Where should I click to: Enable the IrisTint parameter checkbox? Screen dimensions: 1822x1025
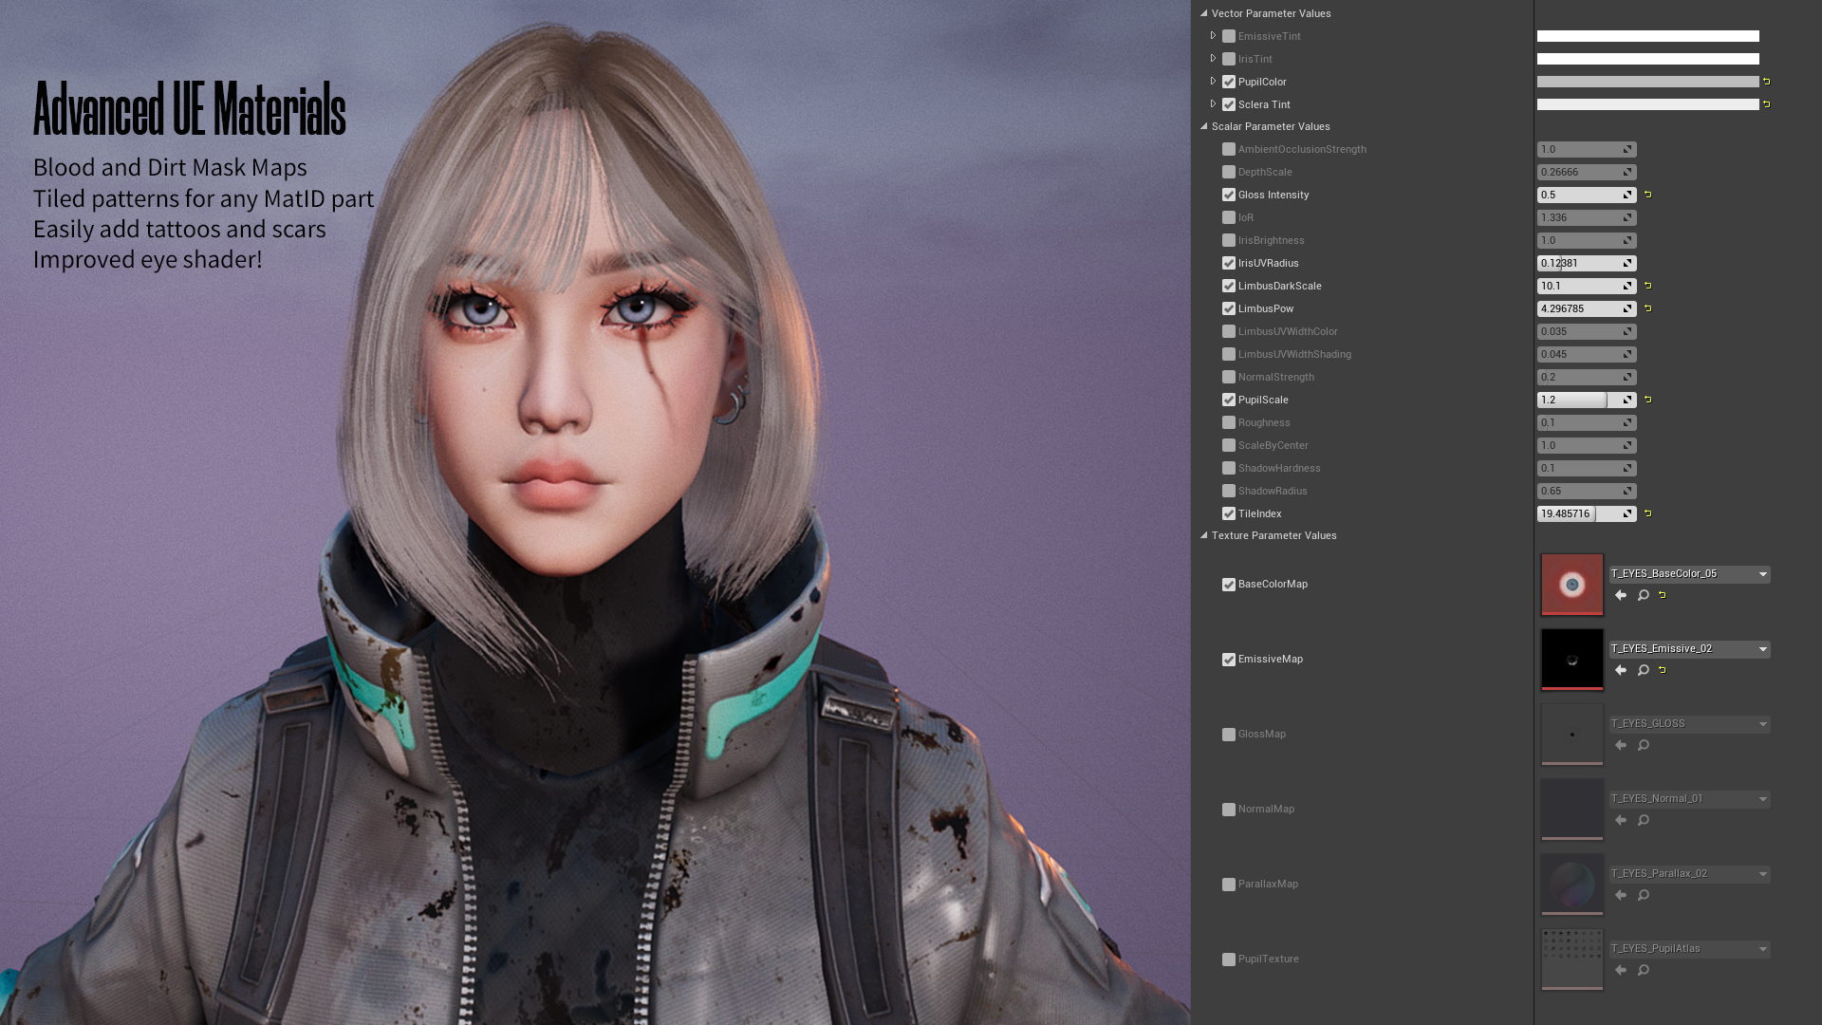coord(1229,59)
